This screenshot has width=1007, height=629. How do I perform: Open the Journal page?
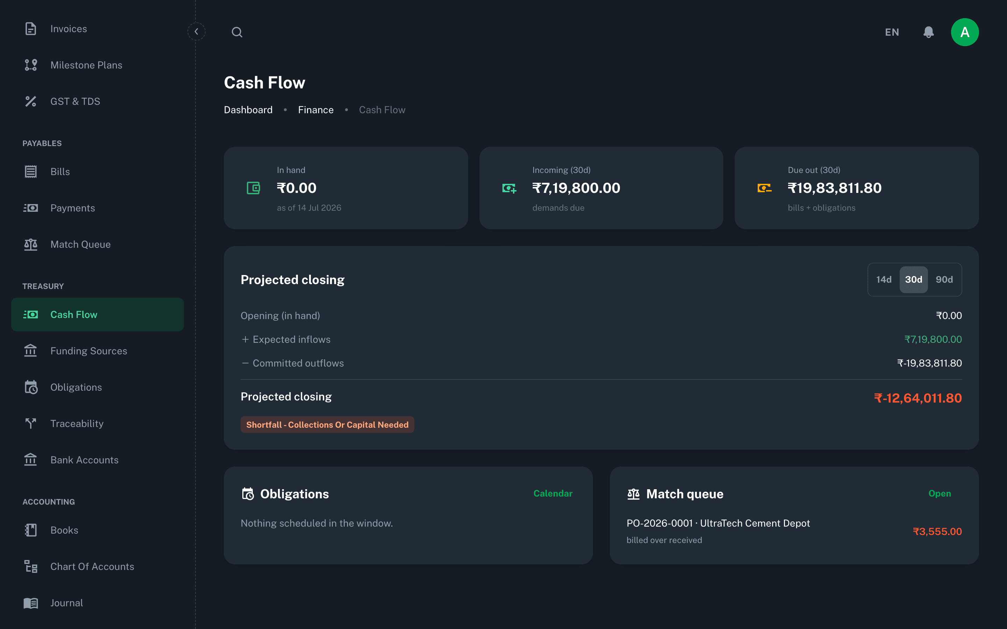(x=97, y=603)
